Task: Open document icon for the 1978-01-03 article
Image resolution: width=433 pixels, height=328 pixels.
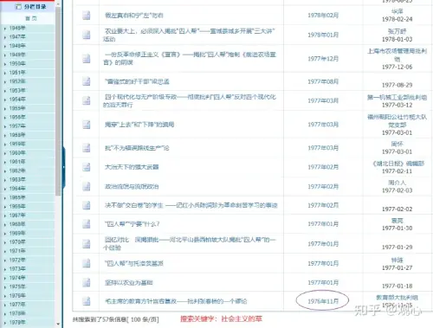Action: pos(87,35)
